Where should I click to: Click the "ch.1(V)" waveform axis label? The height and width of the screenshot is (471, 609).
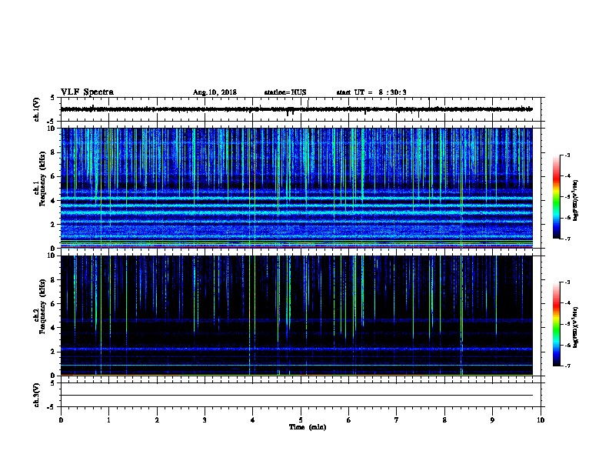(36, 109)
